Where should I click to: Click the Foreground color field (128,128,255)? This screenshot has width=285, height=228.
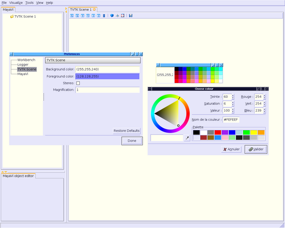click(108, 76)
